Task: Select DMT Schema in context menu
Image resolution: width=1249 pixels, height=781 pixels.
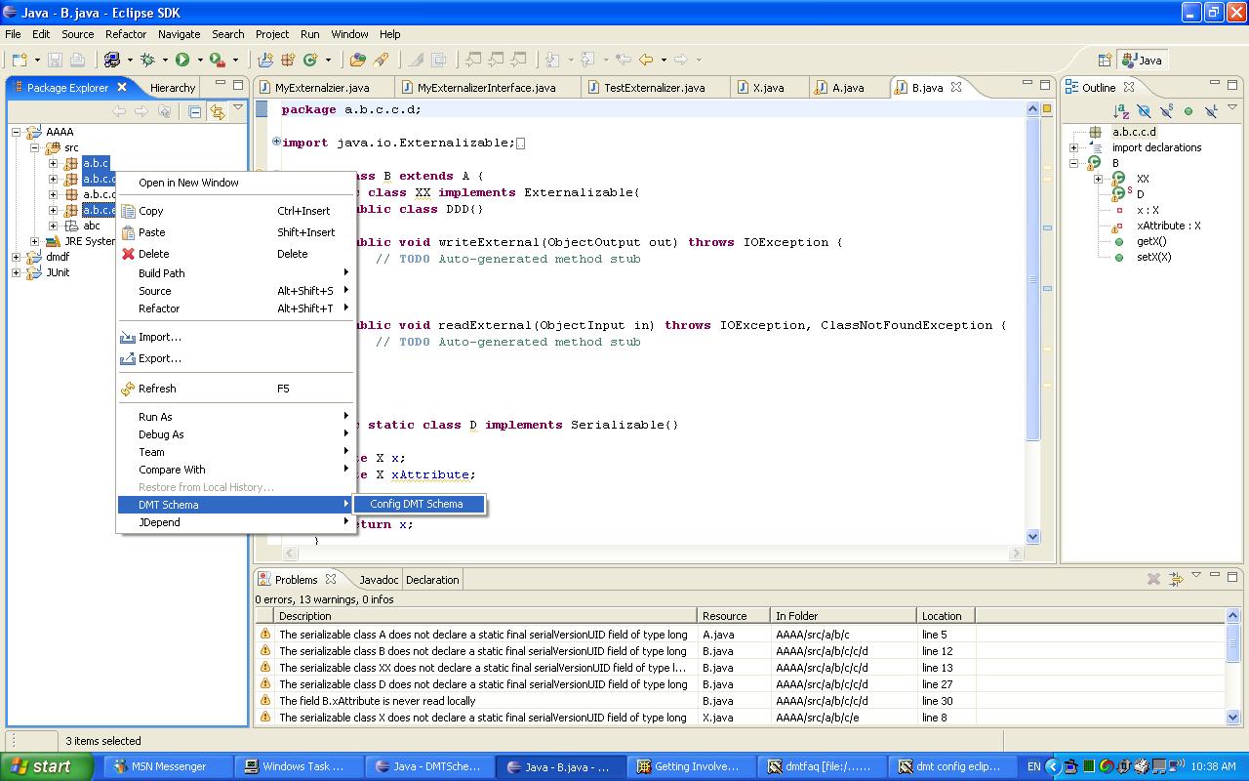Action: 236,505
